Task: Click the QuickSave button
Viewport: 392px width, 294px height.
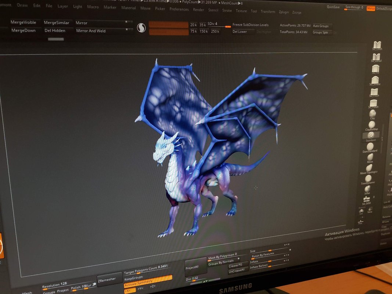Action: 333,7
